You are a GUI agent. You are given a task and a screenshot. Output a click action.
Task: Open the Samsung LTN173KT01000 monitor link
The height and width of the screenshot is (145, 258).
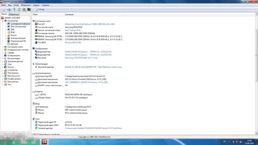click(81, 58)
